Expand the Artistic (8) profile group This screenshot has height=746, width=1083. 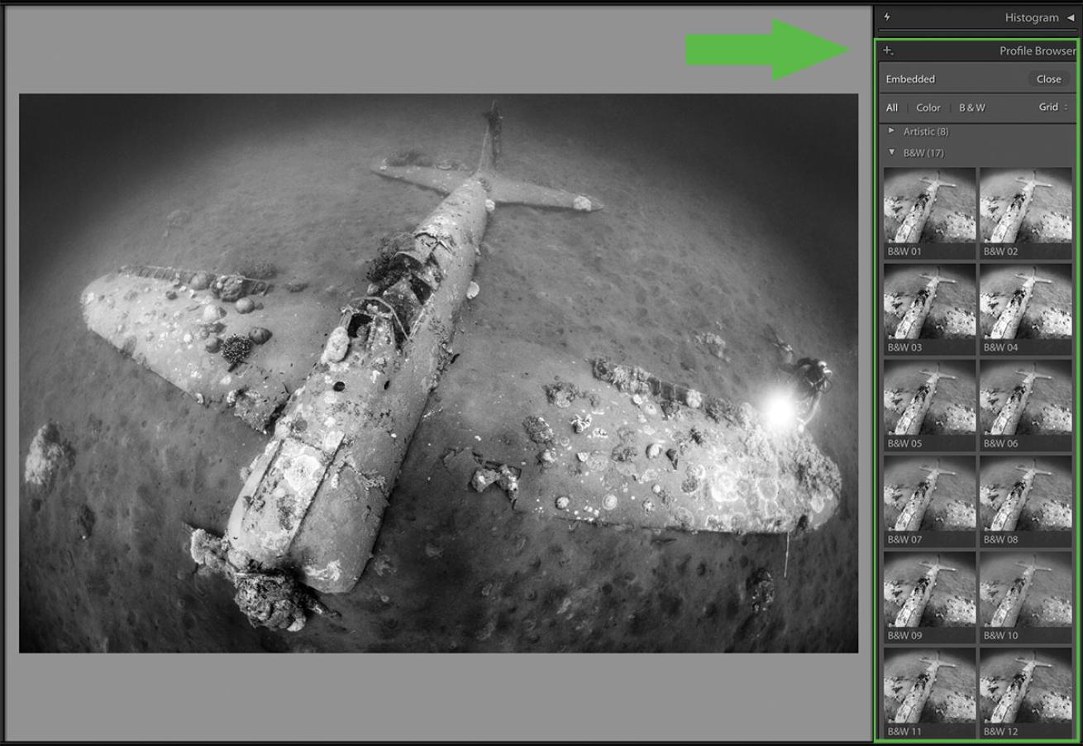point(892,132)
